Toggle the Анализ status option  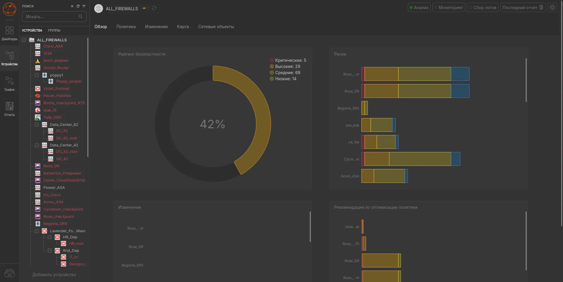click(x=419, y=8)
